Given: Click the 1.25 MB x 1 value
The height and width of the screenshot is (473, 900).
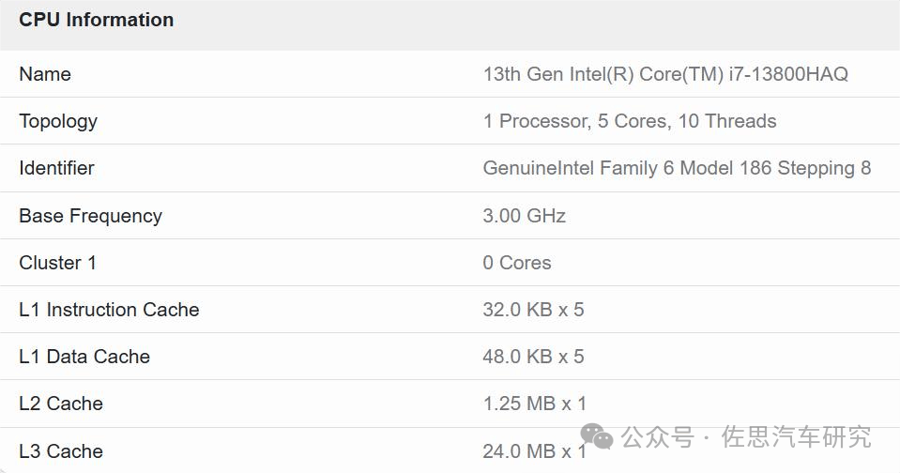Looking at the screenshot, I should 534,404.
